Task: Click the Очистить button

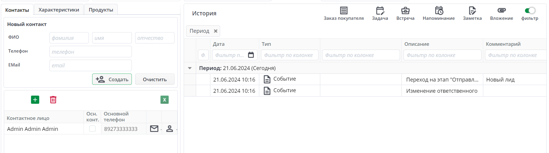Action: (x=155, y=79)
